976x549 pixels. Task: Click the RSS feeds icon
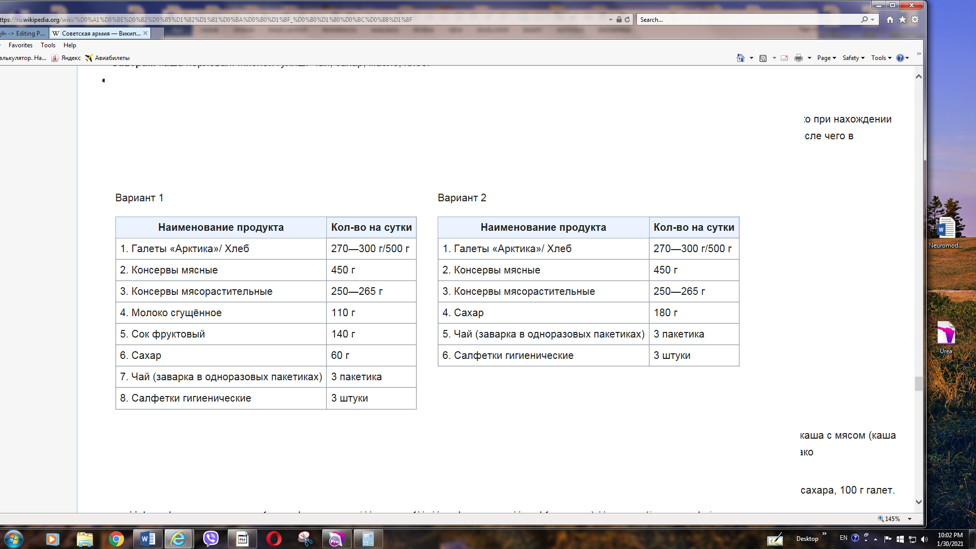click(x=763, y=58)
